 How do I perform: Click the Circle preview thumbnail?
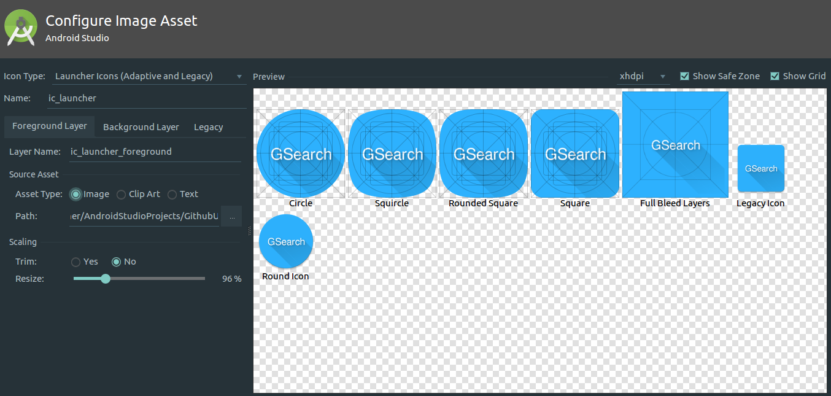[x=300, y=153]
